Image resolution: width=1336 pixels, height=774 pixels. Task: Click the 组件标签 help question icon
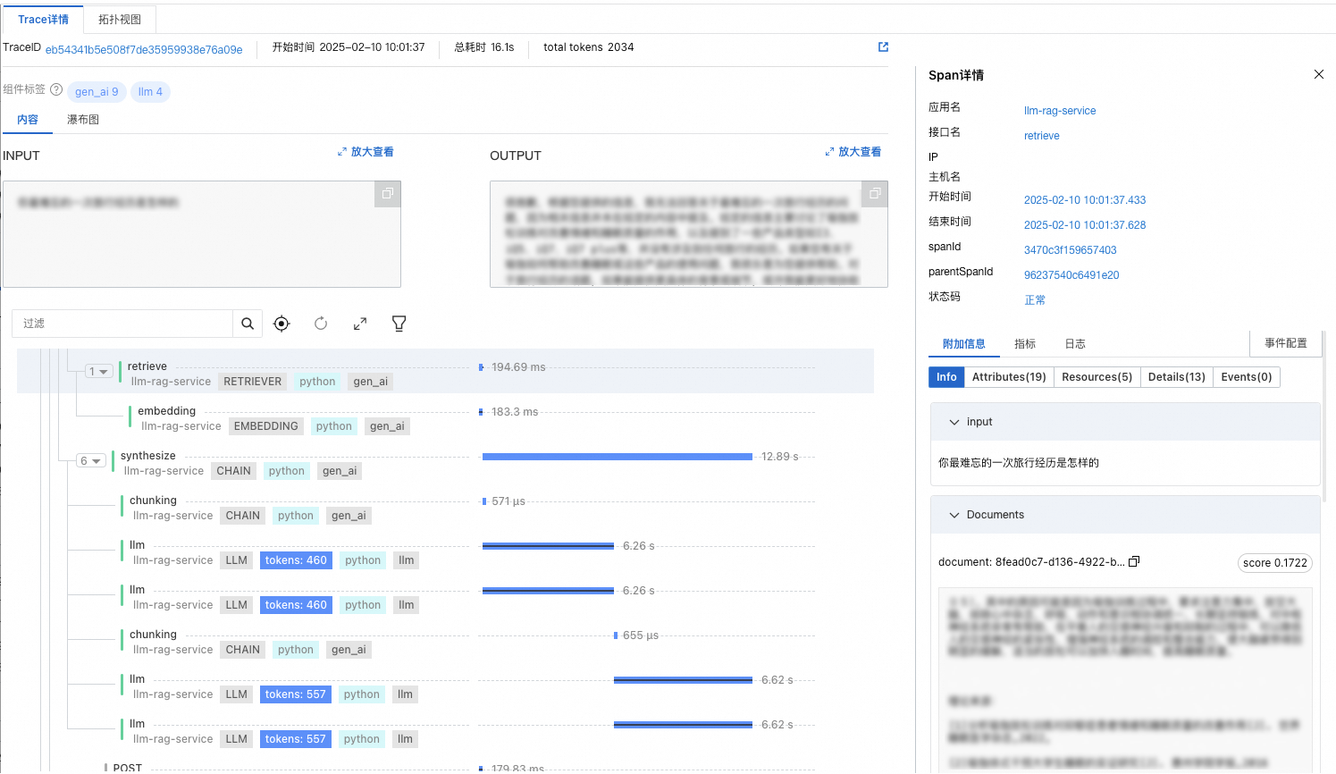(x=56, y=89)
